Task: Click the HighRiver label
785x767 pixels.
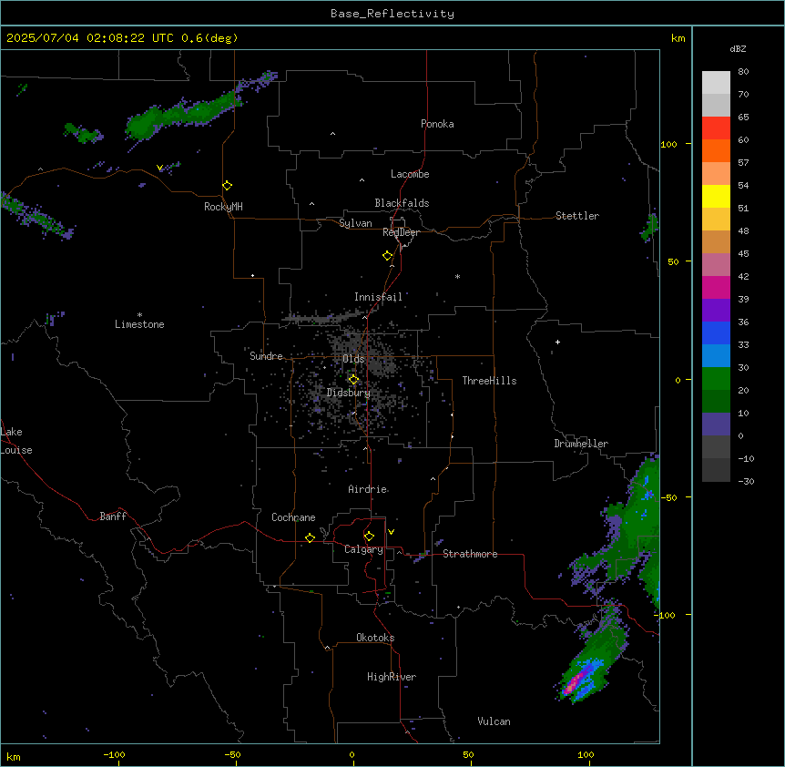Action: click(392, 677)
